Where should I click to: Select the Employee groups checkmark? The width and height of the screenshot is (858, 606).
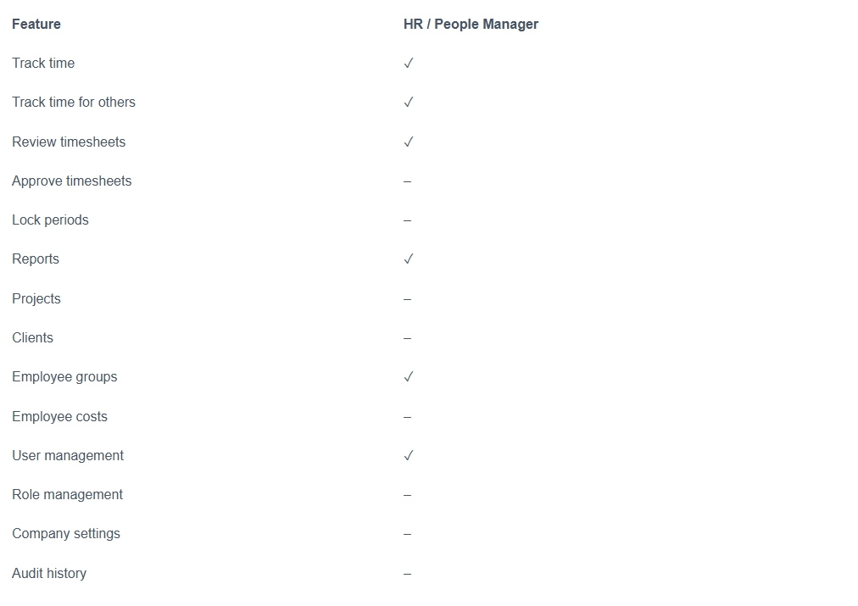(408, 377)
